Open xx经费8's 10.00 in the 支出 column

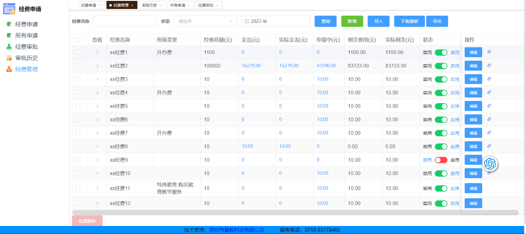click(248, 146)
